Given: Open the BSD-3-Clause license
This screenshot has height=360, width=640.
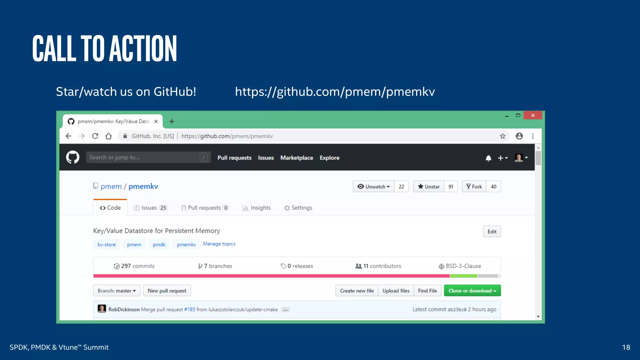Looking at the screenshot, I should (460, 266).
